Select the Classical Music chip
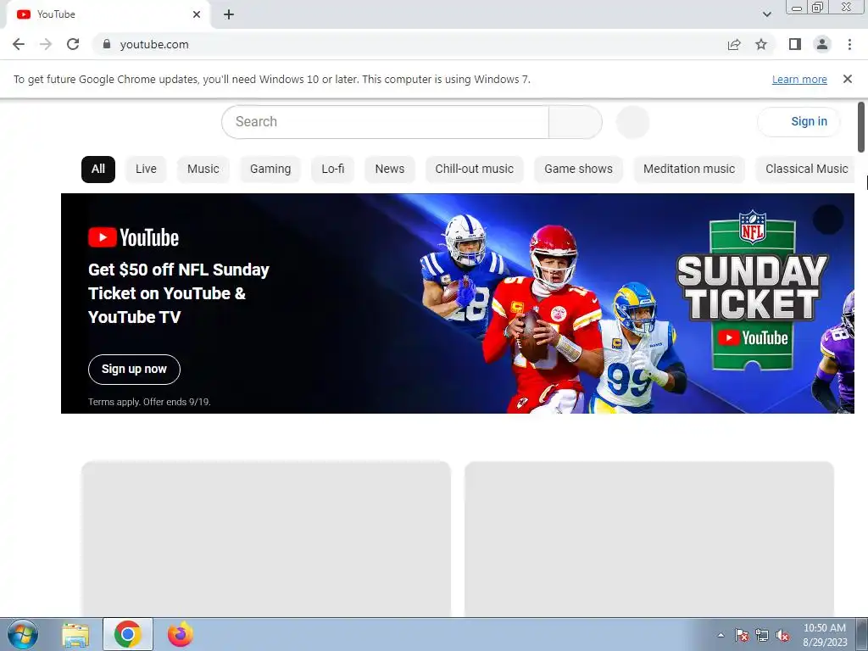This screenshot has width=868, height=651. point(806,170)
